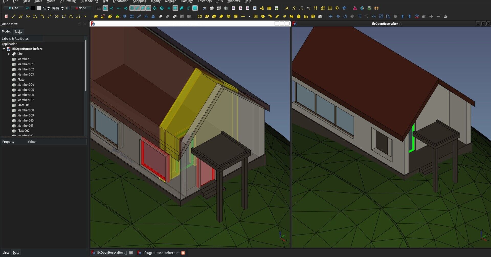
Task: Click the black line color swatch
Action: click(33, 8)
